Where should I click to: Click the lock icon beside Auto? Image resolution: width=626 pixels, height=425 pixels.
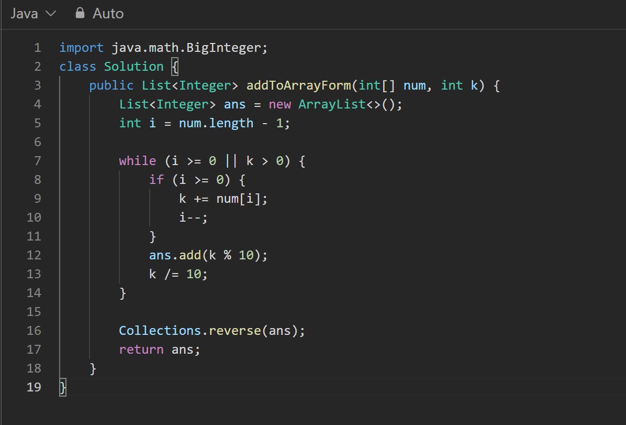point(80,13)
